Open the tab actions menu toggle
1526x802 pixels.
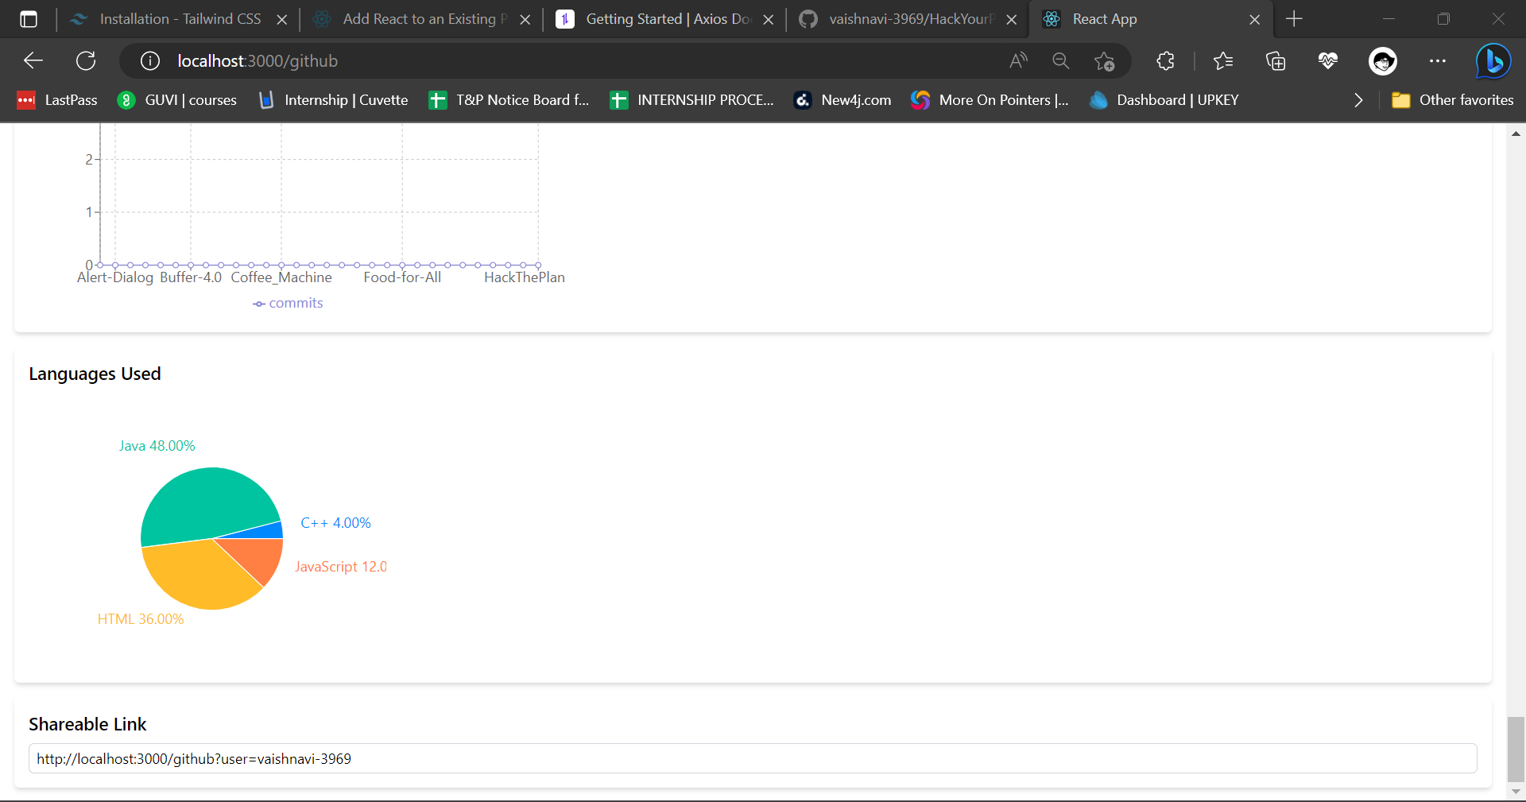point(29,19)
